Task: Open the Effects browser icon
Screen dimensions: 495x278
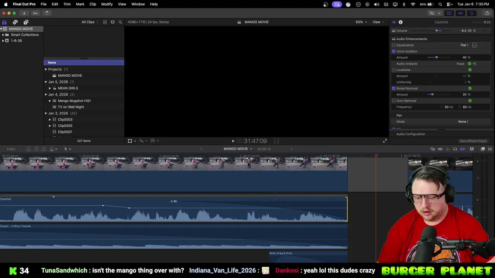Action: pyautogui.click(x=483, y=149)
